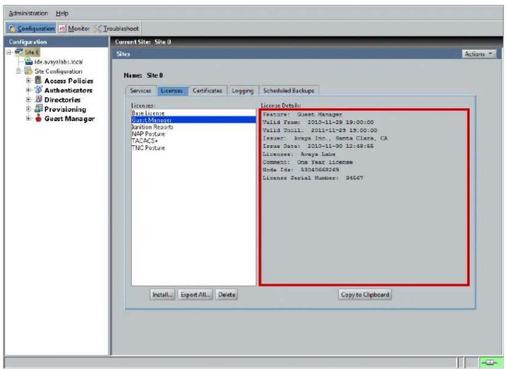Select ide.avayalabs.local server node
This screenshot has width=506, height=369.
coord(58,62)
